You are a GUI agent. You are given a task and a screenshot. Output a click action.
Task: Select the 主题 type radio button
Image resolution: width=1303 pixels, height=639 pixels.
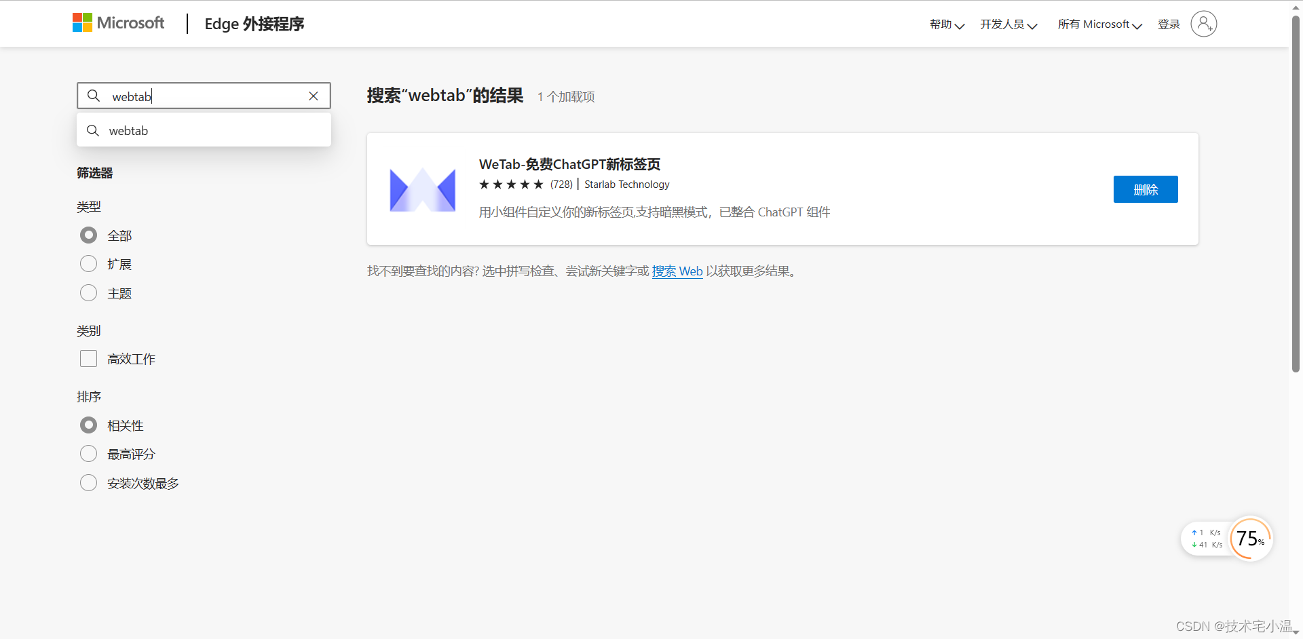[x=88, y=293]
